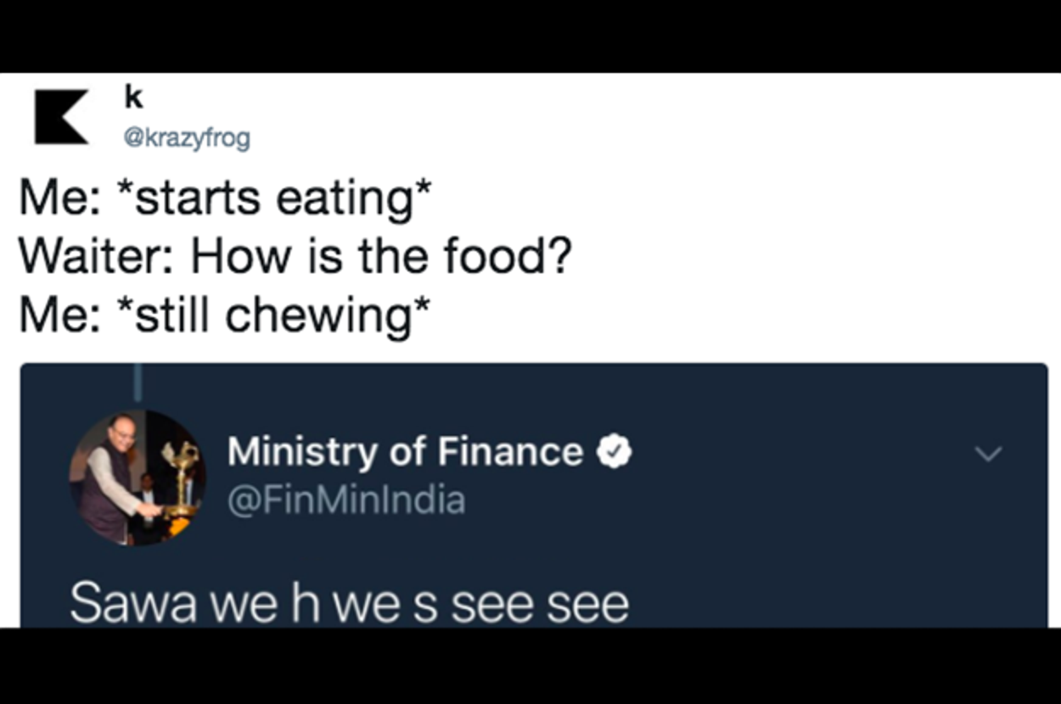
Task: Click the word "Waiter:" in the tweet
Action: [97, 256]
